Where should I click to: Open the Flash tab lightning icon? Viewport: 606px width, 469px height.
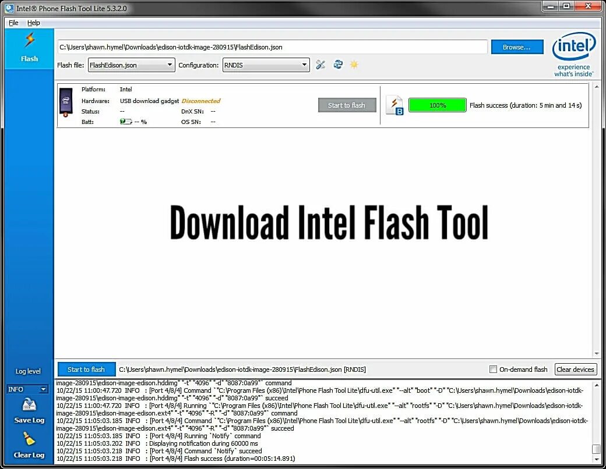(29, 40)
